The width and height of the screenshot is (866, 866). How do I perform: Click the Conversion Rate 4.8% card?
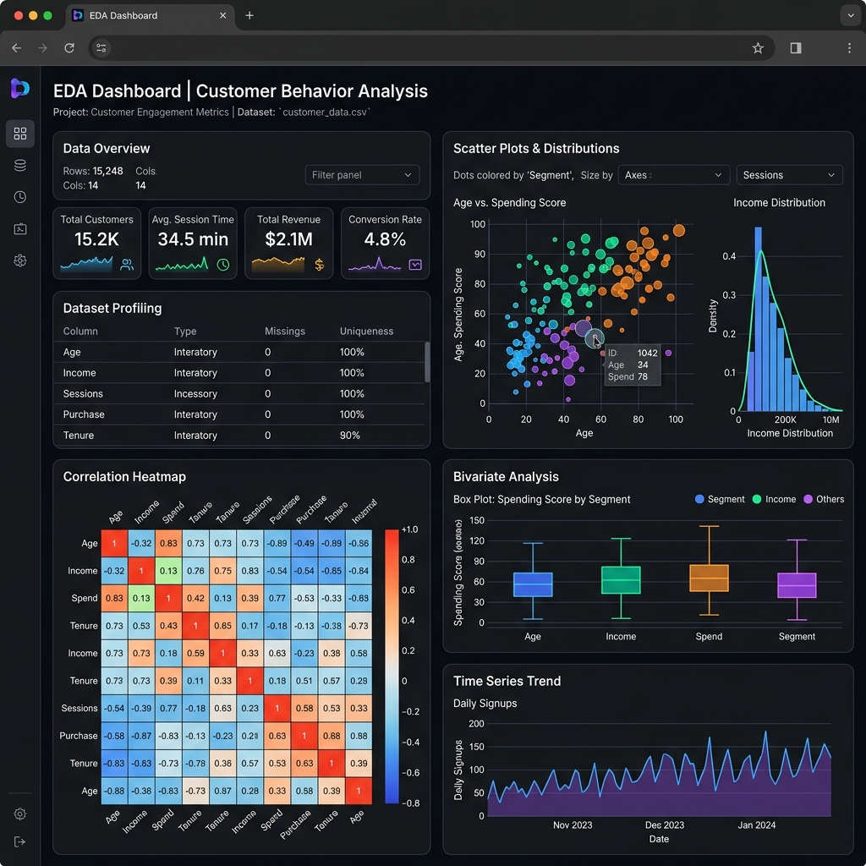(385, 243)
